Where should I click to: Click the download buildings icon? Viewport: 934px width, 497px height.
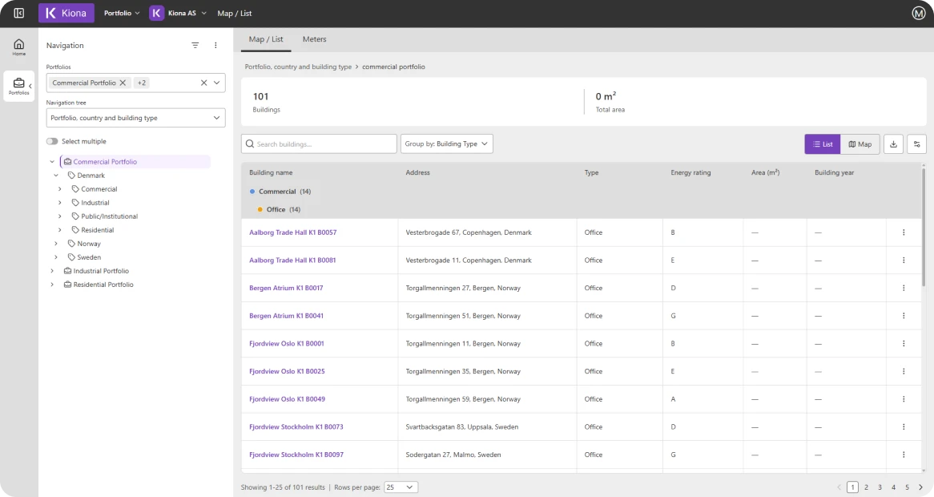point(893,144)
